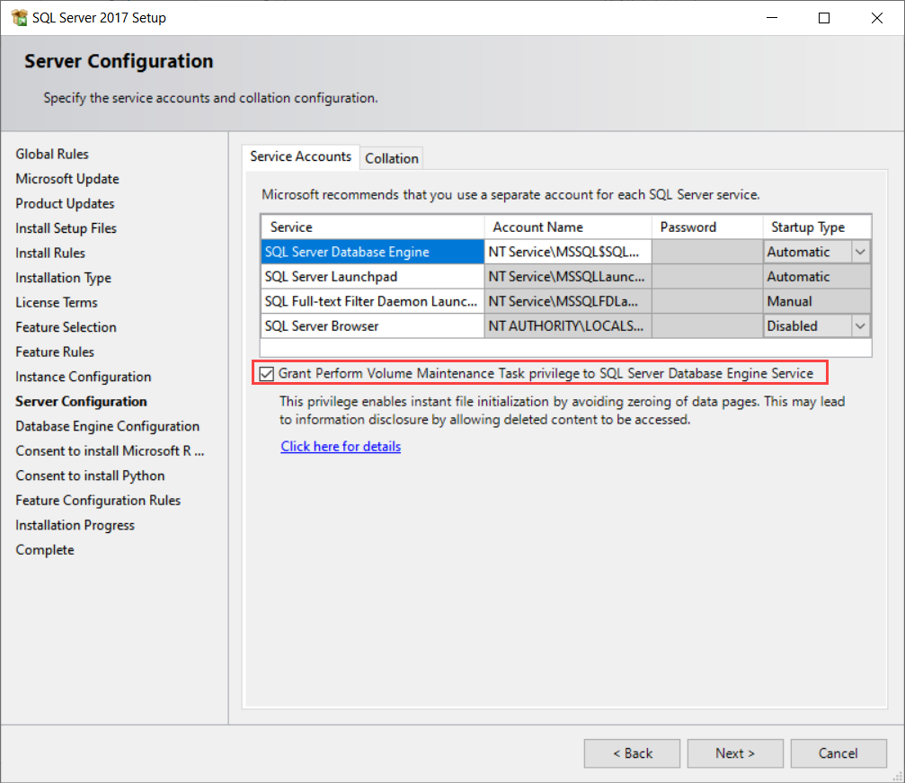Select Database Engine Configuration in the sidebar

point(107,426)
